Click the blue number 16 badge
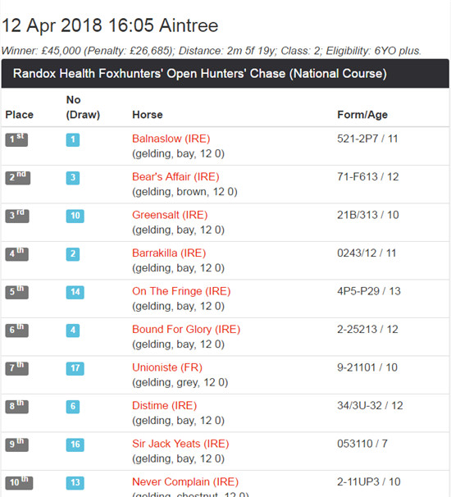Screen dimensions: 451x497 (x=75, y=445)
